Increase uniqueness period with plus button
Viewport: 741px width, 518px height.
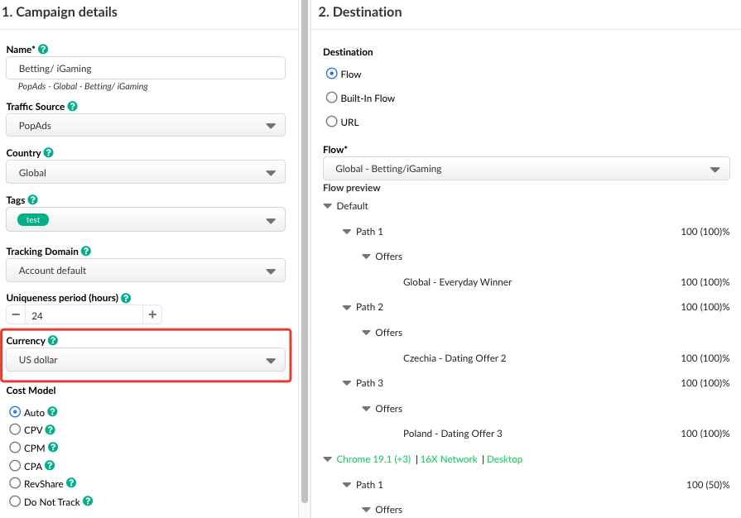152,314
